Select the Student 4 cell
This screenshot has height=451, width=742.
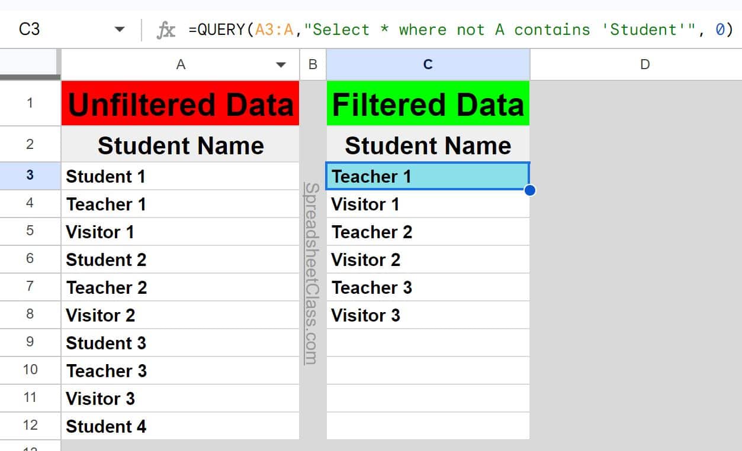(x=180, y=426)
